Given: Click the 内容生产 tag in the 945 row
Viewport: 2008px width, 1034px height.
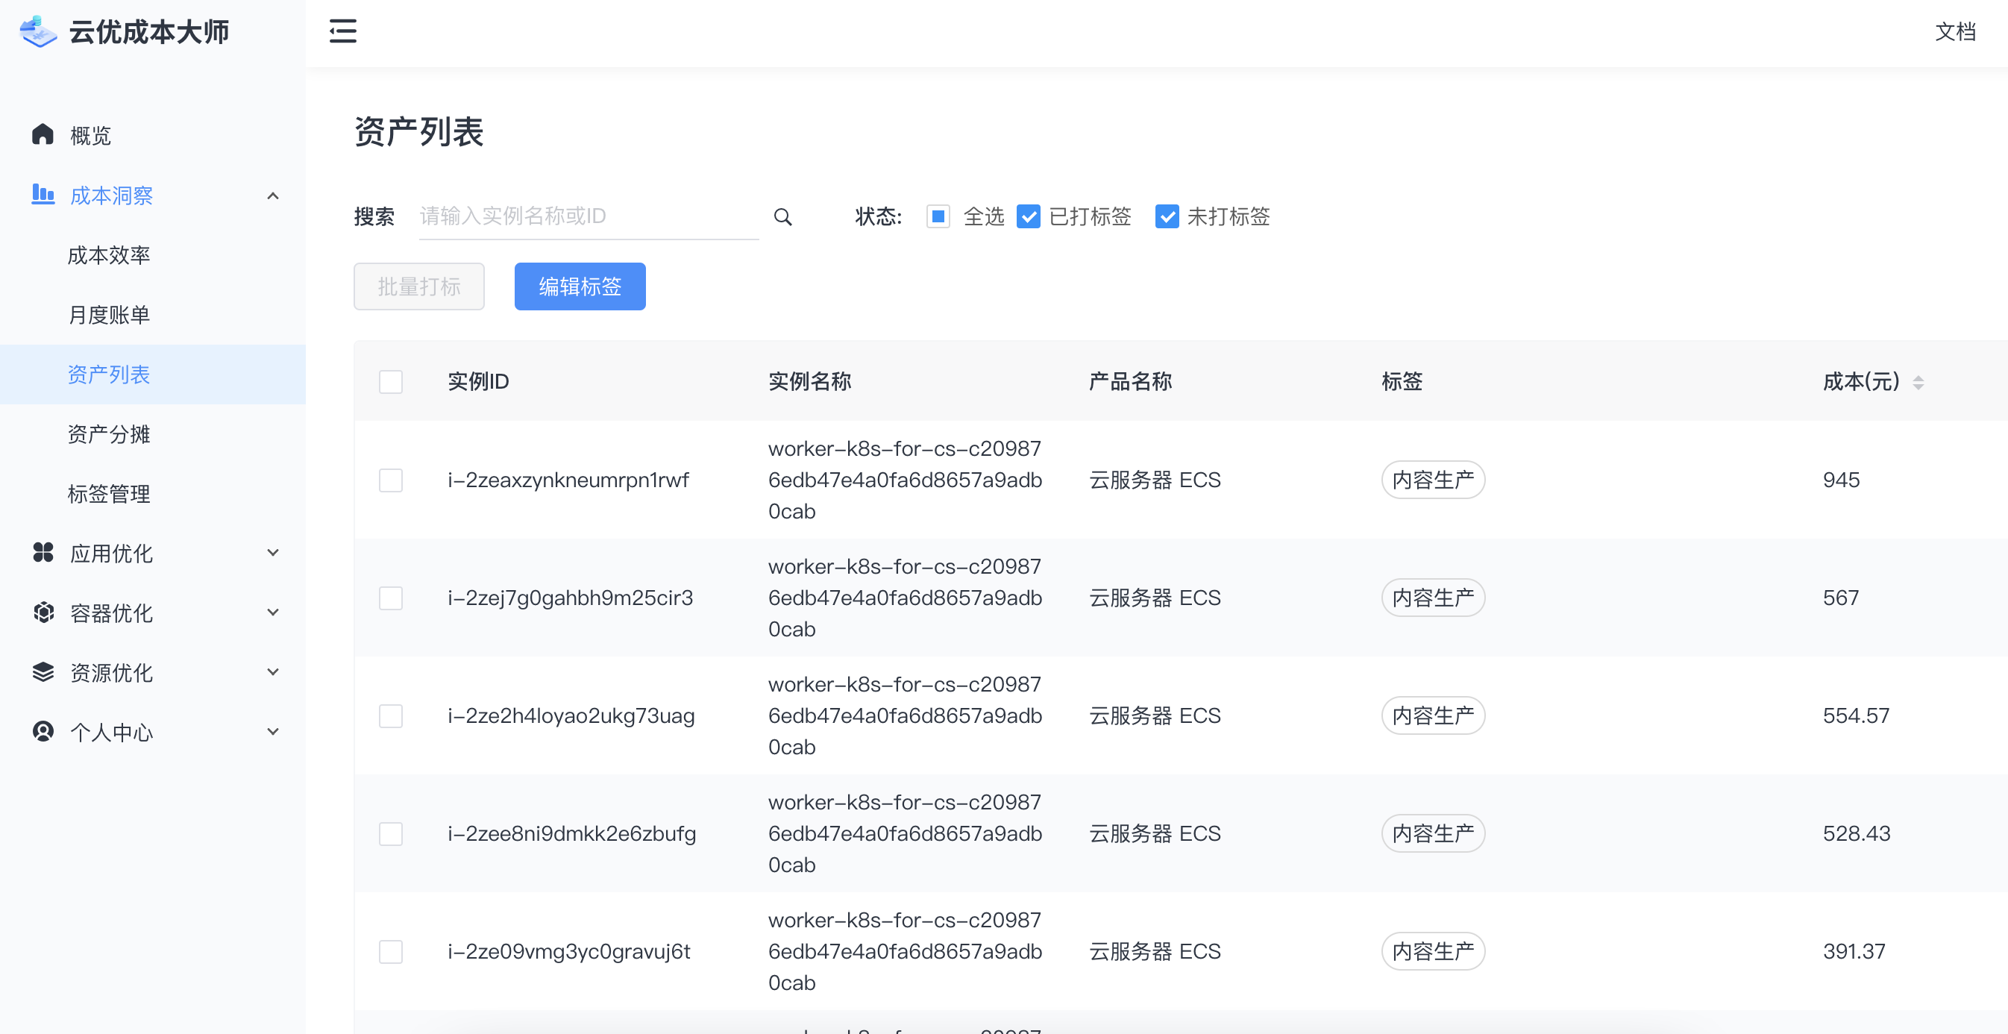Looking at the screenshot, I should [1433, 480].
